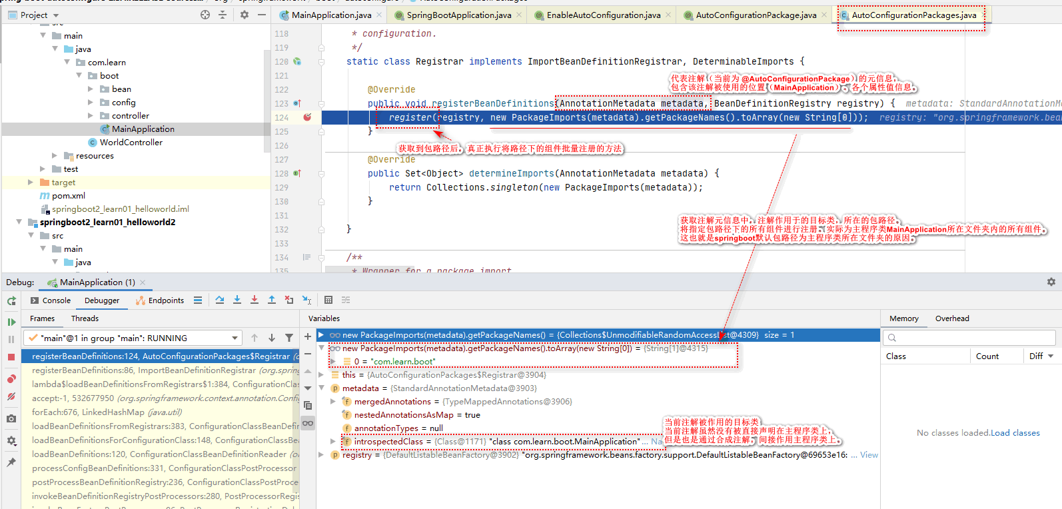
Task: Select WorldController in project tree
Action: [x=131, y=142]
